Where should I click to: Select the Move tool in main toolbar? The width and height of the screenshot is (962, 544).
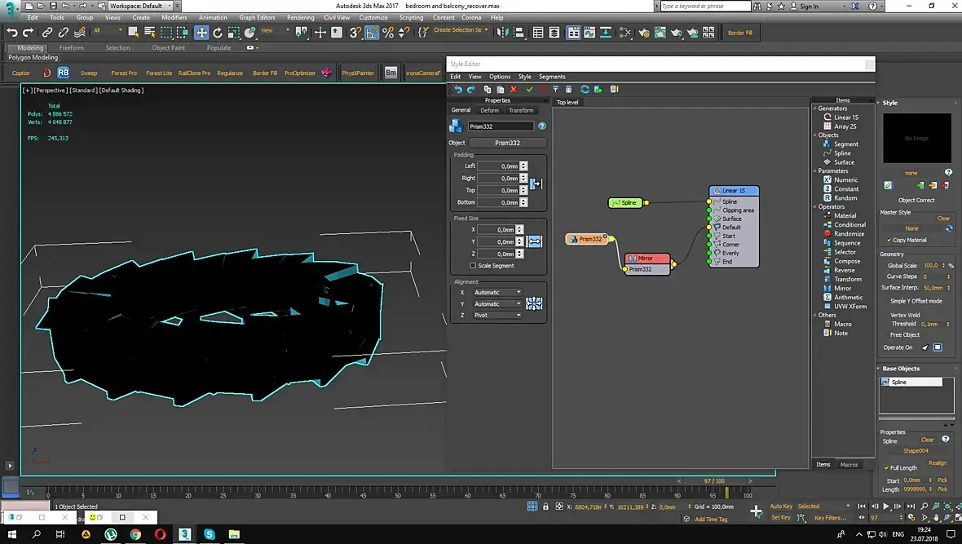click(x=201, y=33)
